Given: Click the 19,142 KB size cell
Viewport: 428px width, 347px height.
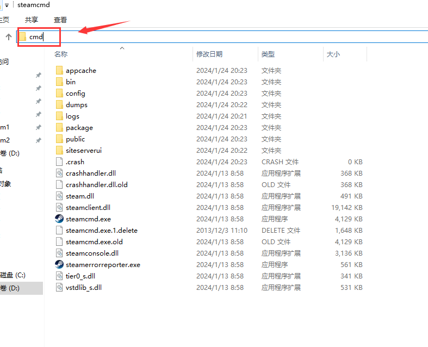Looking at the screenshot, I should tap(346, 207).
